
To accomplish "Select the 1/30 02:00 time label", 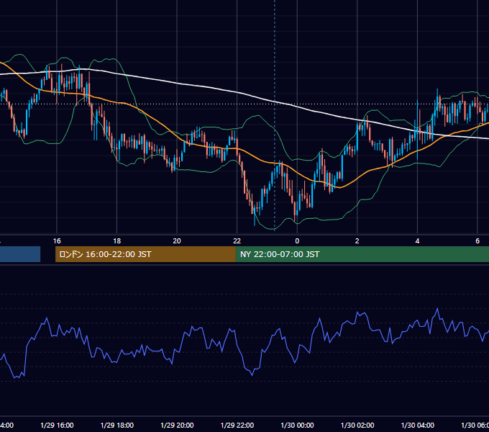I will coord(357,425).
